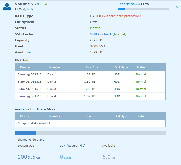The image size is (181, 165).
Task: Open the SSD Cache 1 link
Action: pyautogui.click(x=101, y=34)
